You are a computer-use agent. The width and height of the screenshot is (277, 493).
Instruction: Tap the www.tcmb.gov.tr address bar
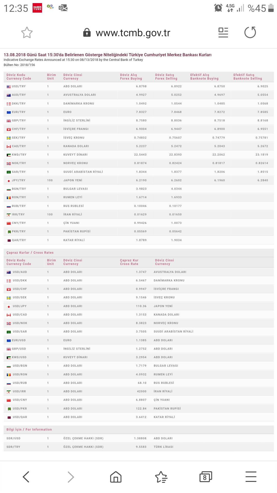133,33
